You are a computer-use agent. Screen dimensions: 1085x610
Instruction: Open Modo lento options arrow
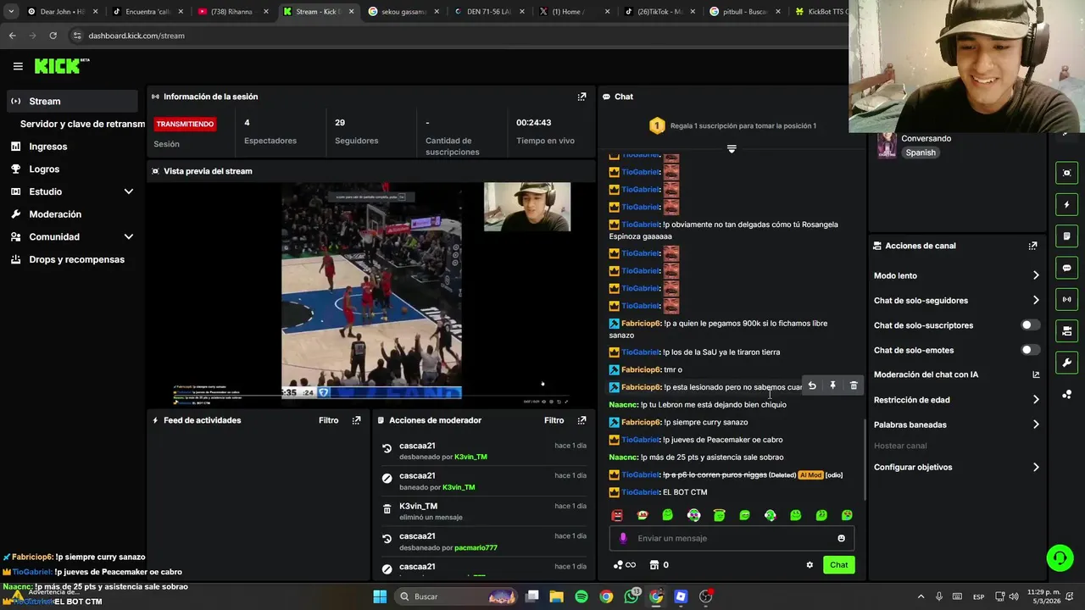[x=1036, y=275]
